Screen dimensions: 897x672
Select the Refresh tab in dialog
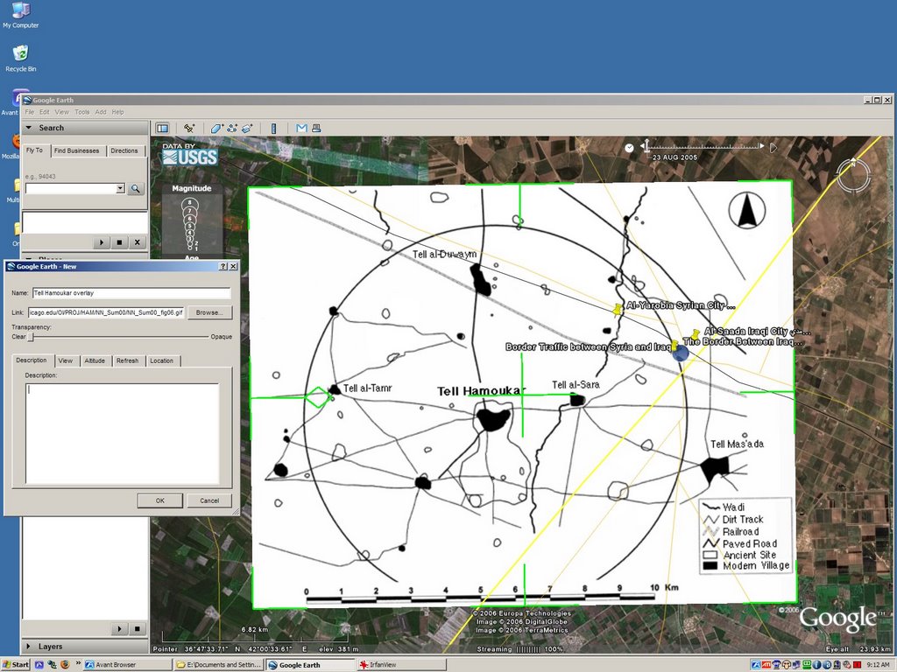tap(128, 360)
